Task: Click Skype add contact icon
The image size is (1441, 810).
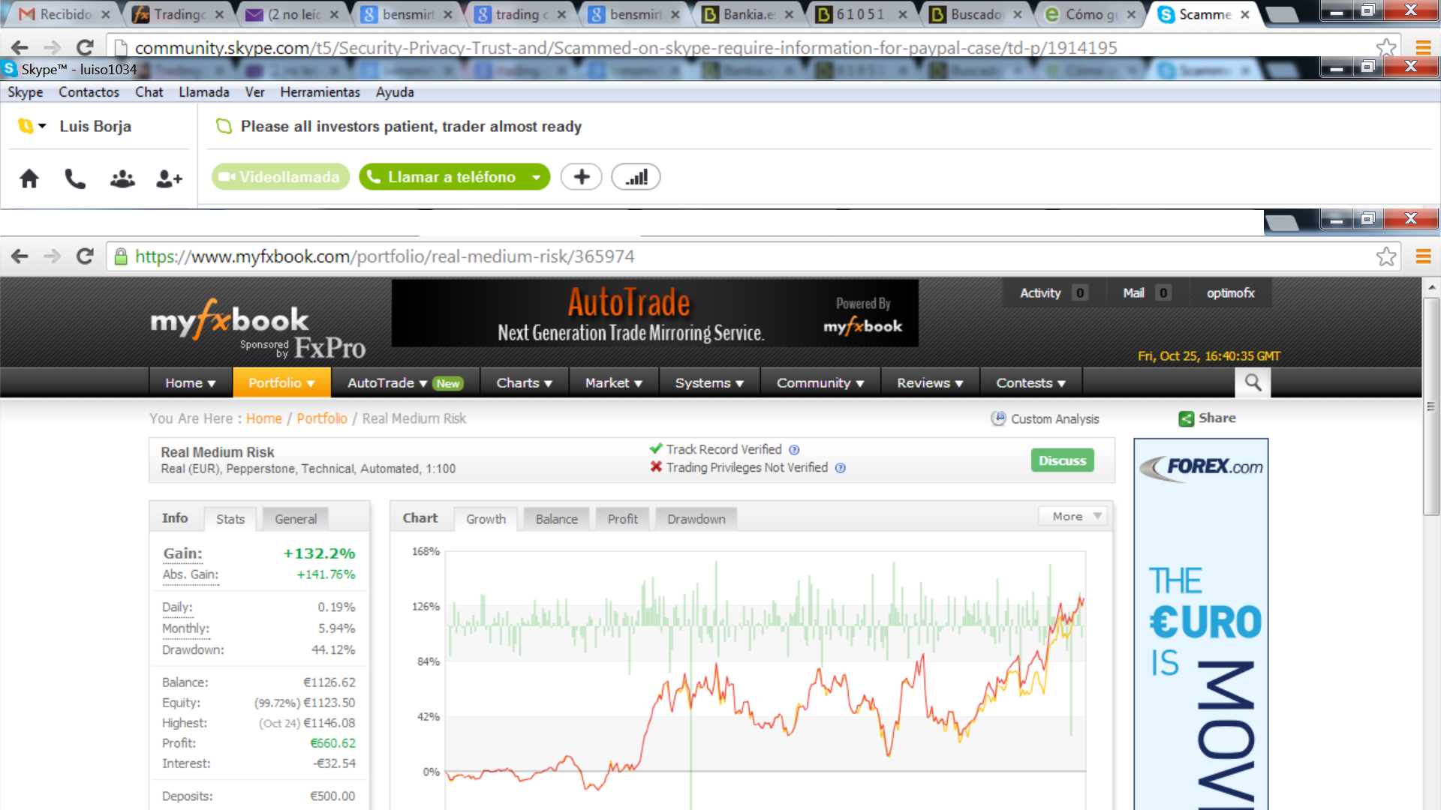Action: pos(169,178)
